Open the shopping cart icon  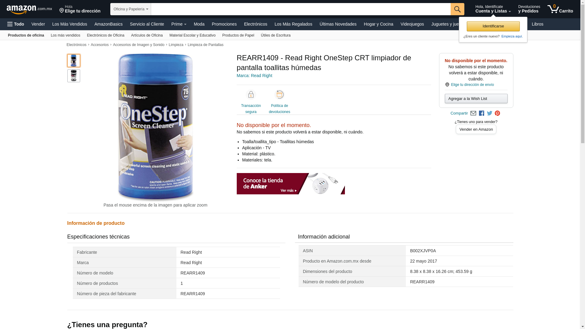click(560, 9)
